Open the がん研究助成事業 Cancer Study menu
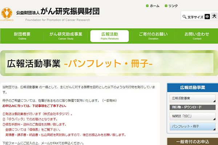The height and width of the screenshot is (145, 218). [x=66, y=36]
